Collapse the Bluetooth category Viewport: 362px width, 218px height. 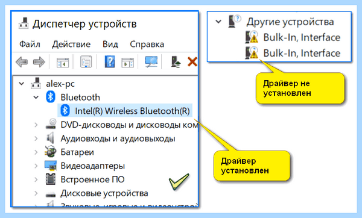coord(36,97)
